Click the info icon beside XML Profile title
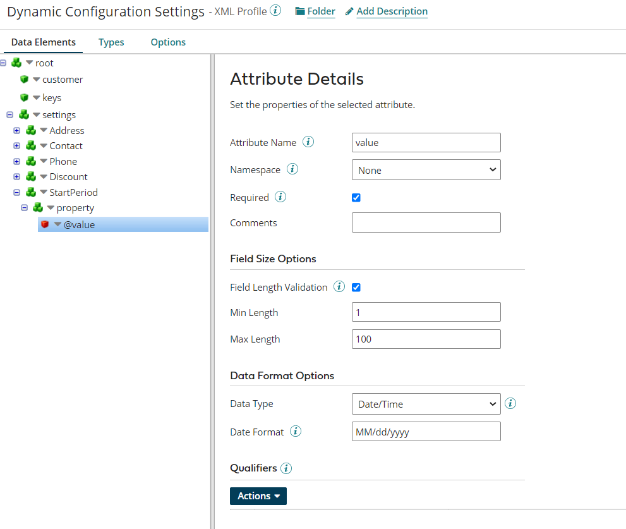Screen dimensions: 626x529 (x=275, y=10)
